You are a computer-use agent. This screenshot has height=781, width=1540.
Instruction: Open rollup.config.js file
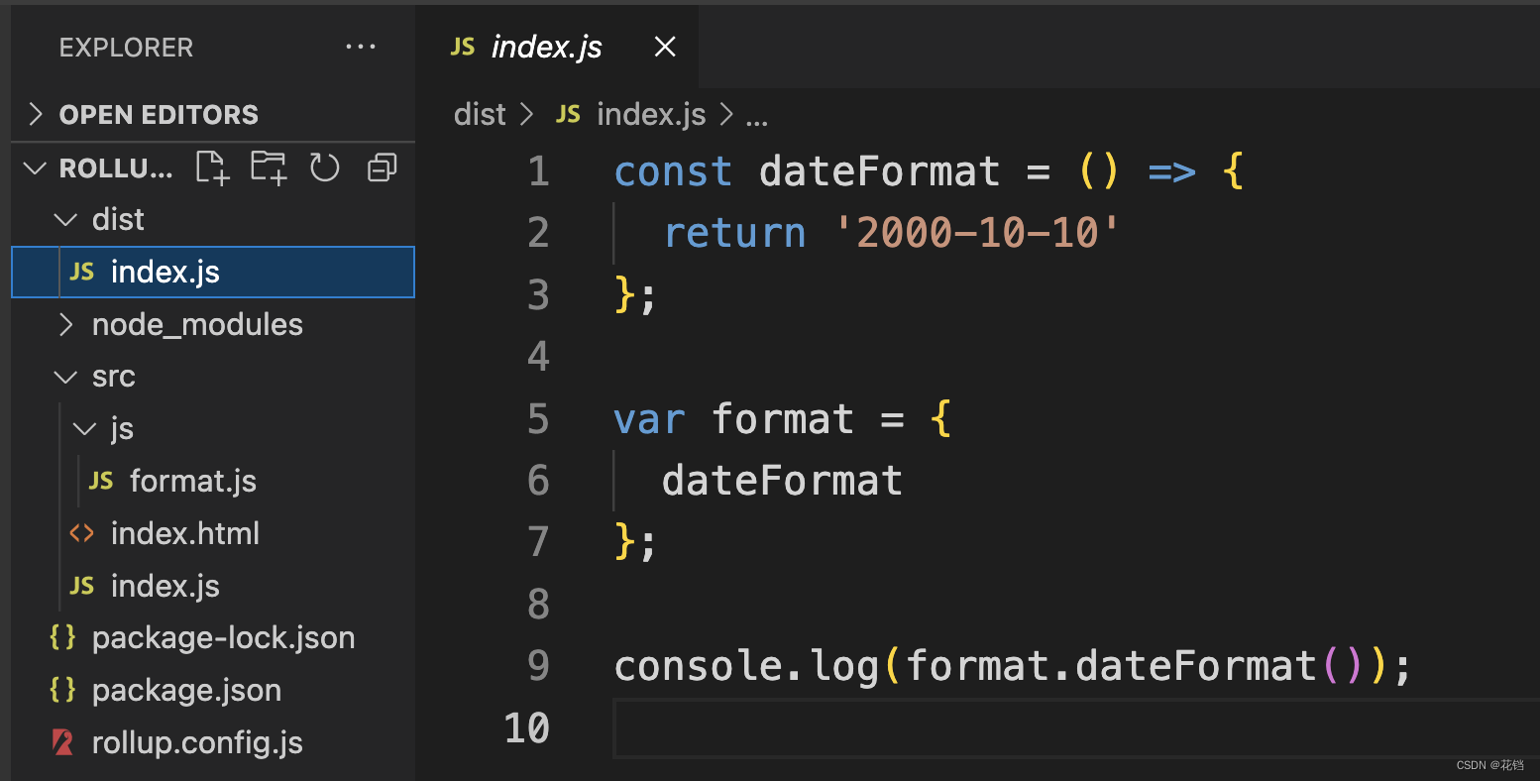coord(213,743)
